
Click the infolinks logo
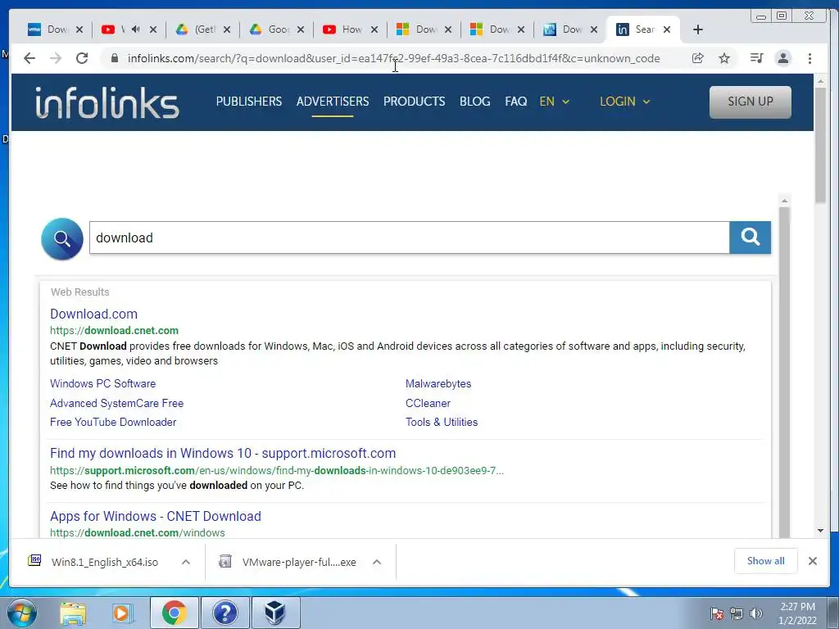(x=107, y=102)
